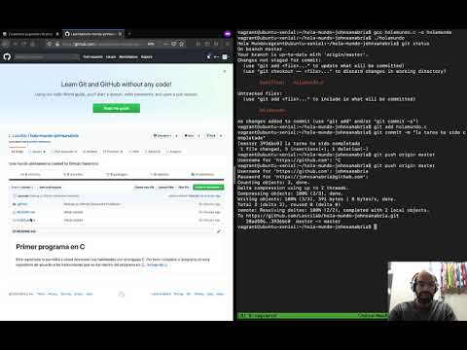
Task: Click the terminal prompt cursor line
Action: tap(307, 227)
